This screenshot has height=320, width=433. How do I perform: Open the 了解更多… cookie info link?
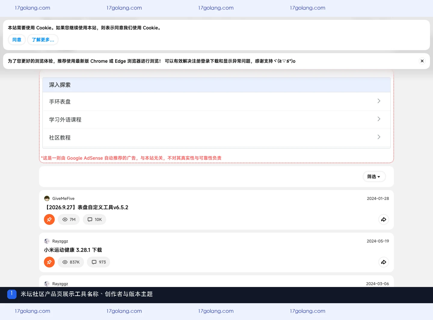tap(43, 40)
